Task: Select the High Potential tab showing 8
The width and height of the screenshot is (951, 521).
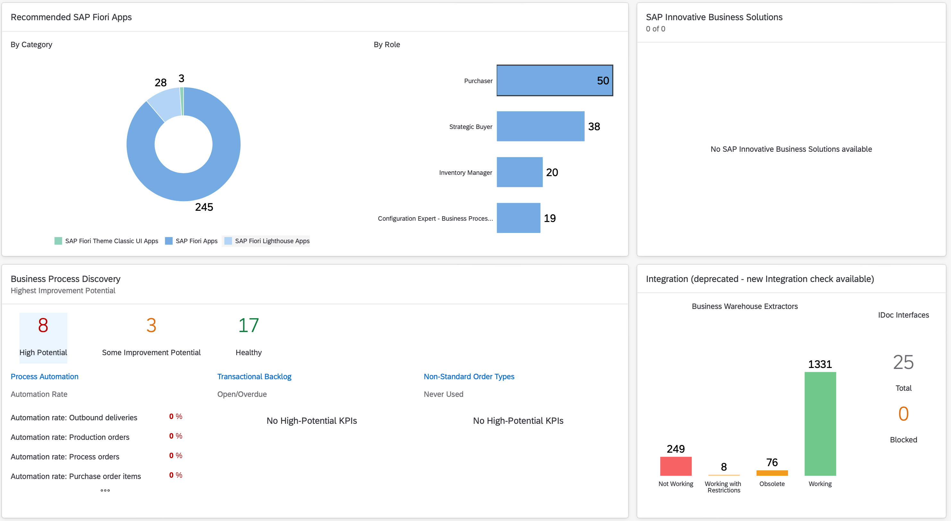Action: click(43, 337)
